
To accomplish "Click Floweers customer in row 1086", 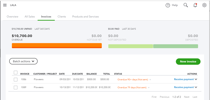I will point(39,79).
